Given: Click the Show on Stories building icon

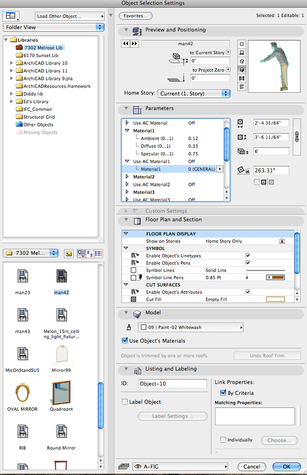Looking at the screenshot, I should [282, 241].
